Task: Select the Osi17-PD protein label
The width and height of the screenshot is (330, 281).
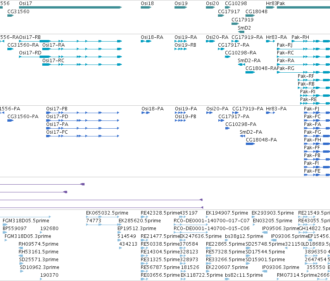Action: (x=57, y=117)
